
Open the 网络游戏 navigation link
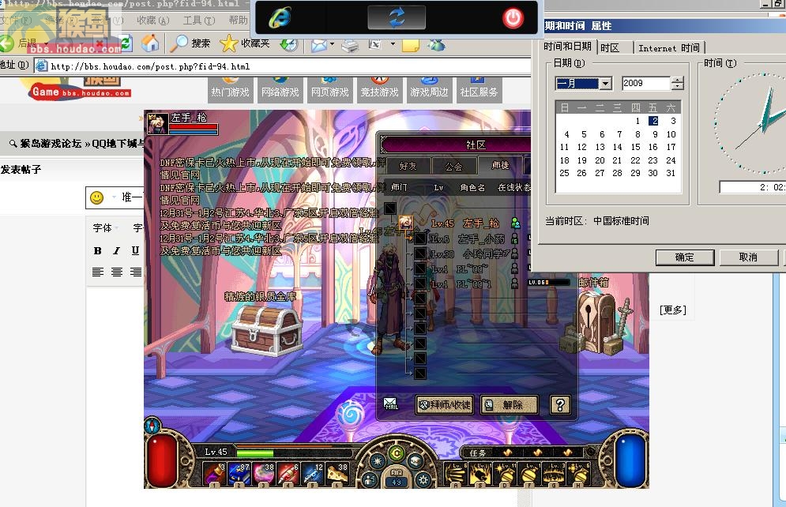click(x=280, y=91)
